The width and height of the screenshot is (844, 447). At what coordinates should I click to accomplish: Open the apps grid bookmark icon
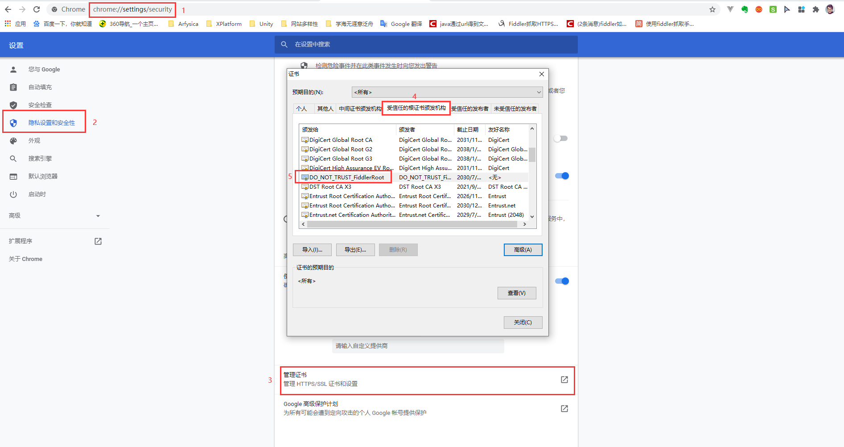coord(8,24)
